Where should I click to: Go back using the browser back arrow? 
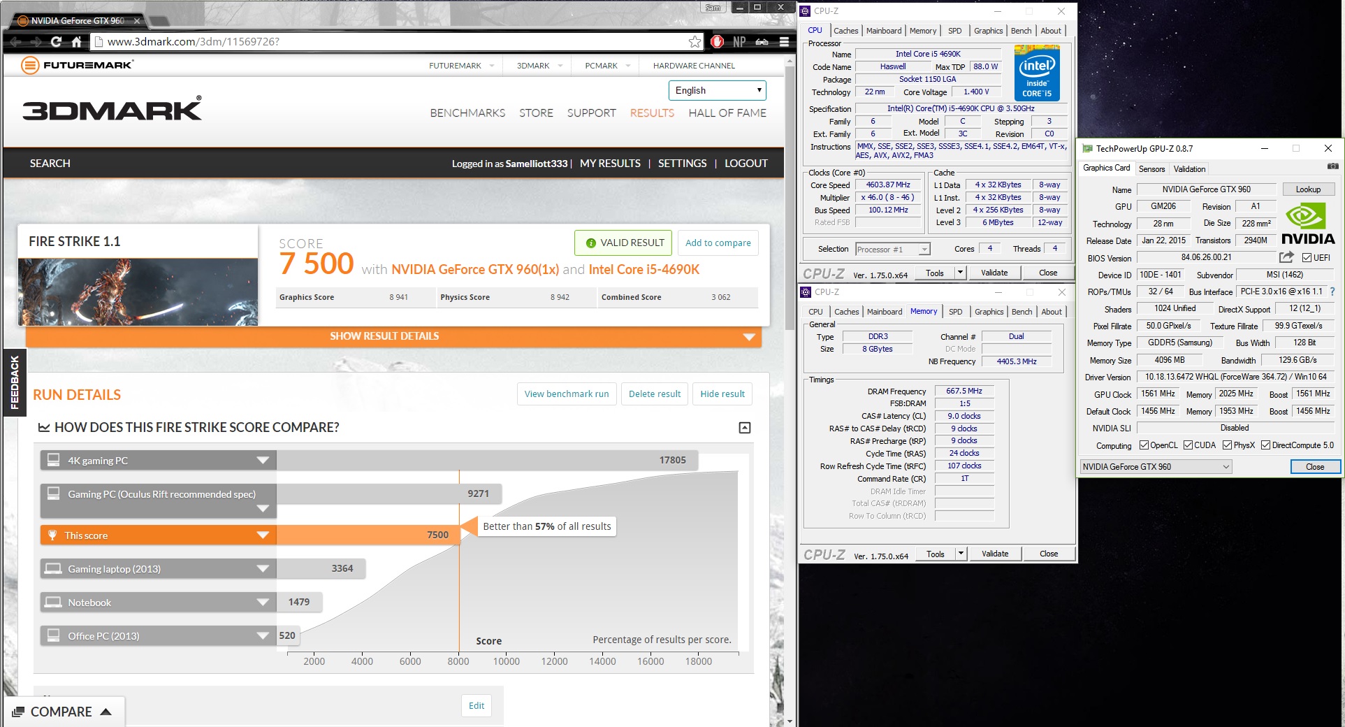16,42
